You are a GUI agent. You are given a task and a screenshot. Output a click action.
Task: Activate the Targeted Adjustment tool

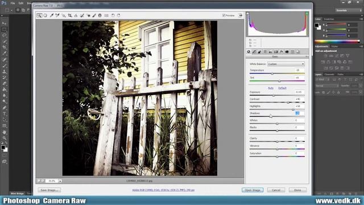point(64,15)
